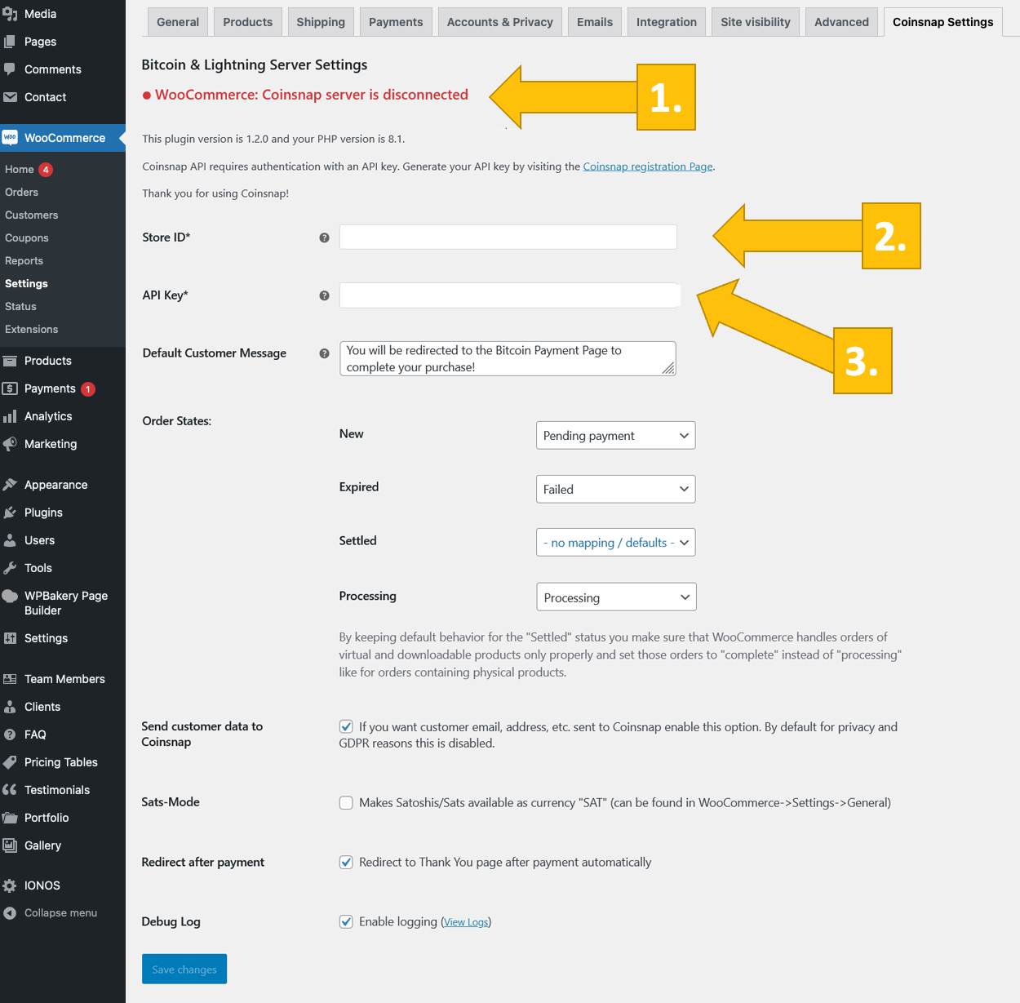Click the textarea resize handle corner

(668, 369)
